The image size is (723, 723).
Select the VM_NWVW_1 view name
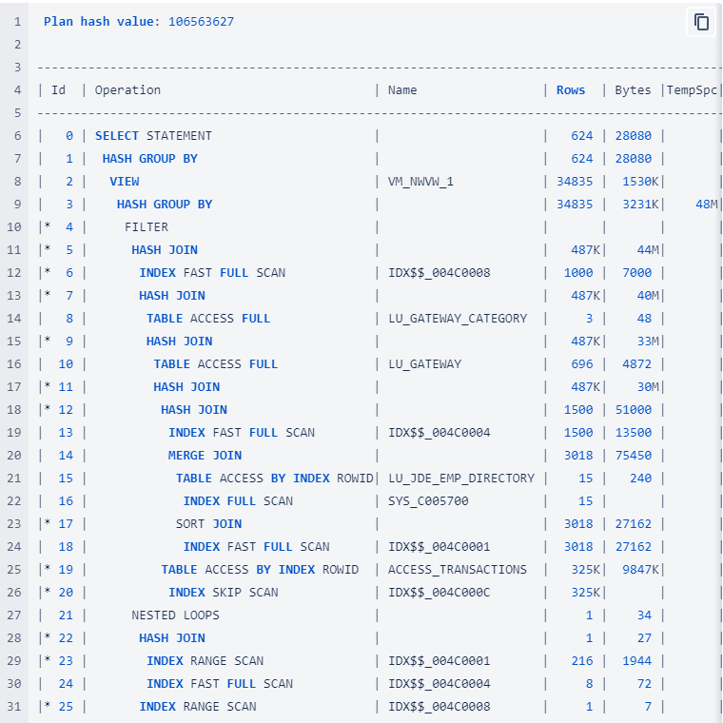420,182
